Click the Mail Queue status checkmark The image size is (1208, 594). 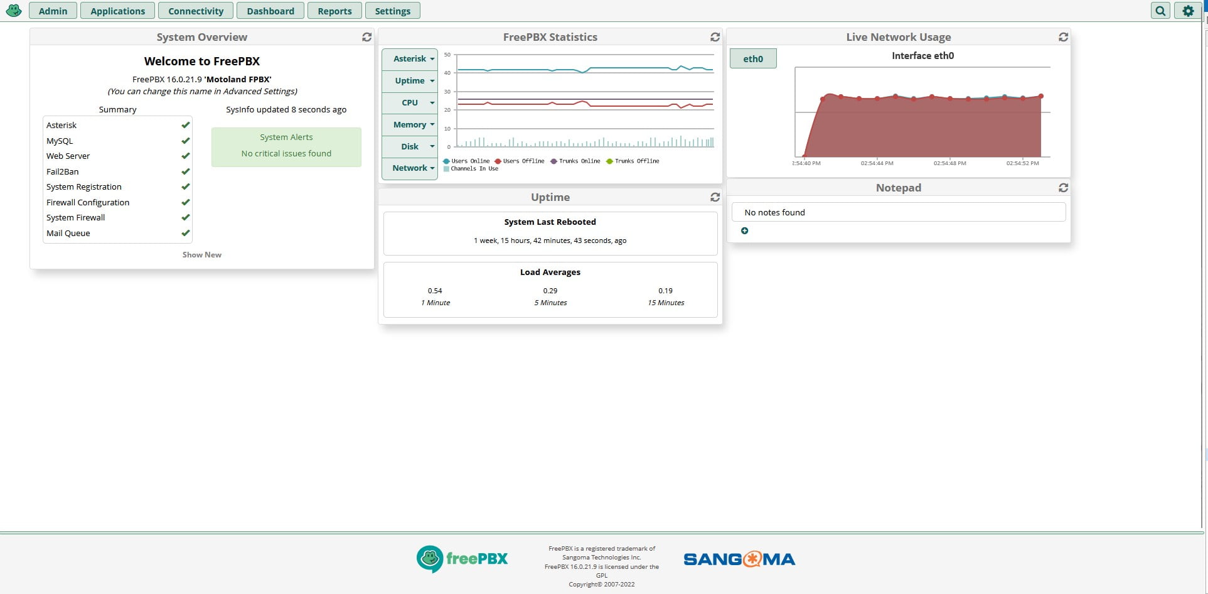186,233
